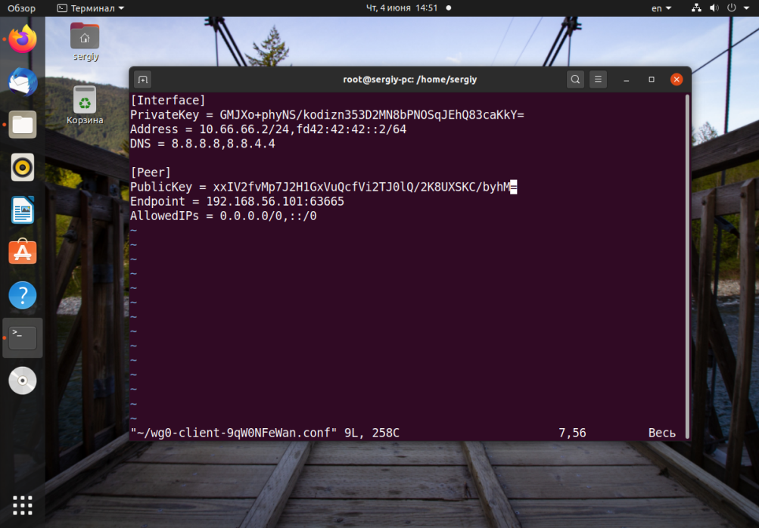Expand the system power menu arrow
This screenshot has width=759, height=528.
[x=746, y=8]
